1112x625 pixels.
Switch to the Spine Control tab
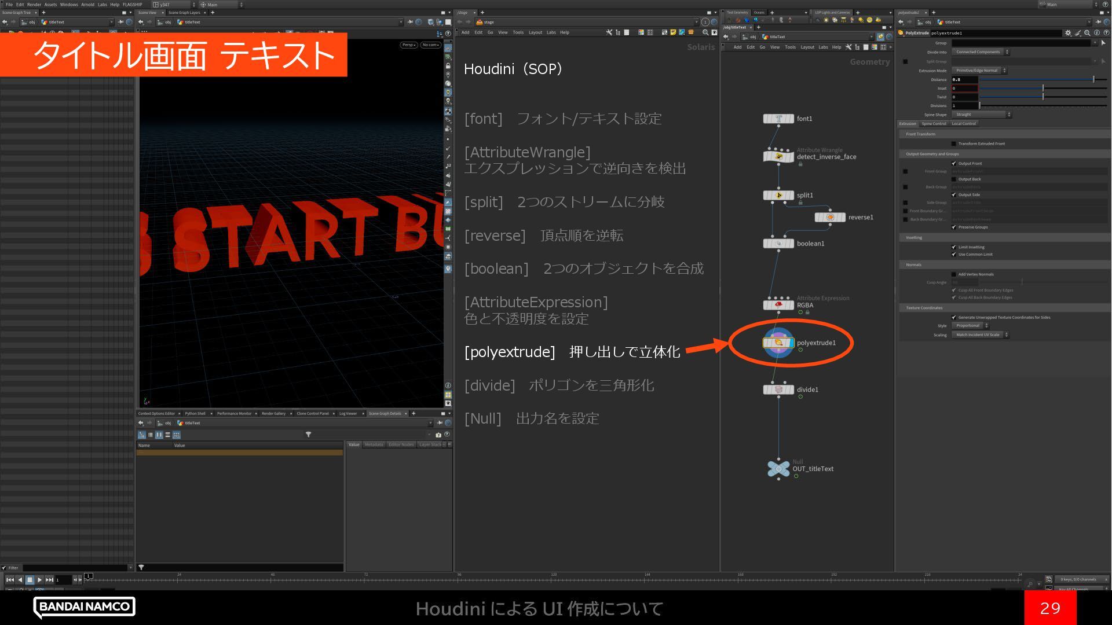pos(934,123)
